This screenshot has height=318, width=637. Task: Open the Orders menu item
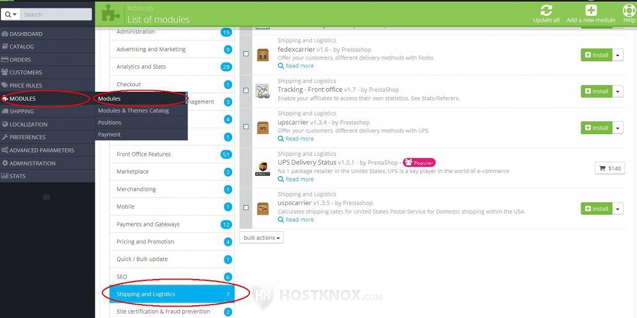47,59
